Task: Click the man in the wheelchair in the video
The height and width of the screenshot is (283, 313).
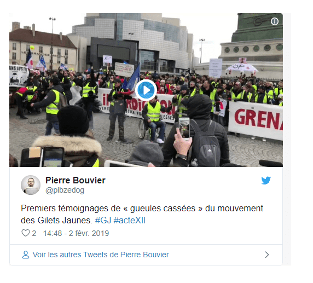Action: pyautogui.click(x=153, y=120)
